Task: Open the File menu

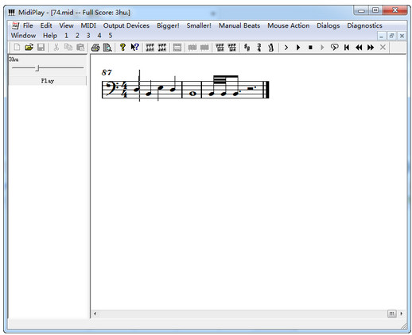Action: click(28, 25)
